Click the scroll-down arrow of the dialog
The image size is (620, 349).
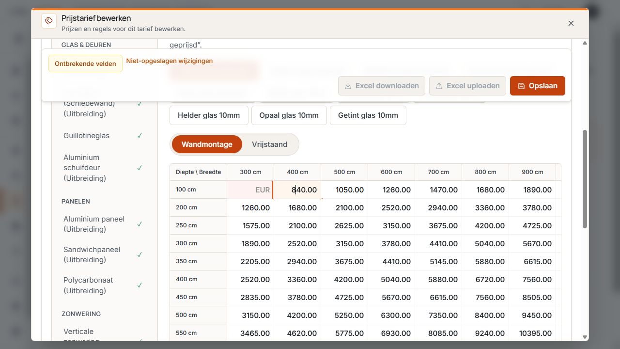tap(585, 337)
